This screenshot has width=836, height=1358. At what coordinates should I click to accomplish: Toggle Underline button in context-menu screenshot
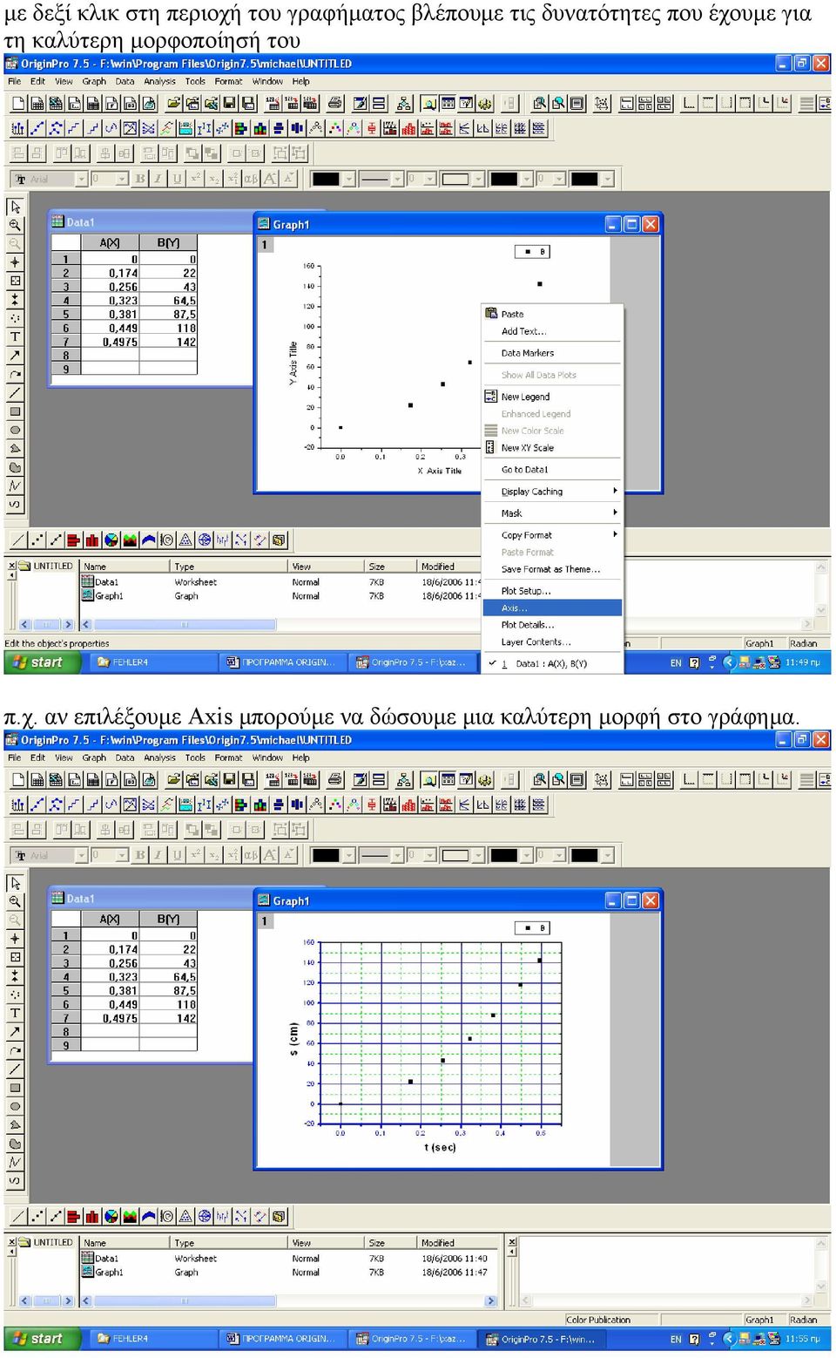(x=177, y=179)
